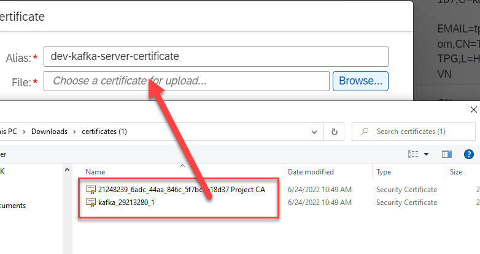The height and width of the screenshot is (254, 480).
Task: Toggle the preview pane icon
Action: (446, 154)
